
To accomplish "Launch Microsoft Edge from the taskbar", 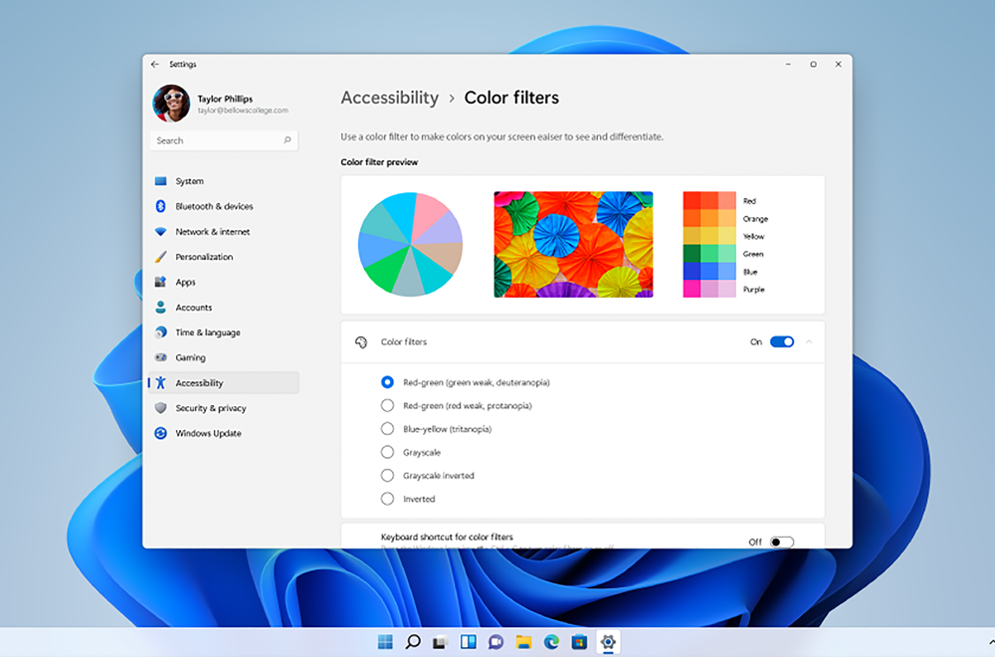I will pyautogui.click(x=551, y=642).
